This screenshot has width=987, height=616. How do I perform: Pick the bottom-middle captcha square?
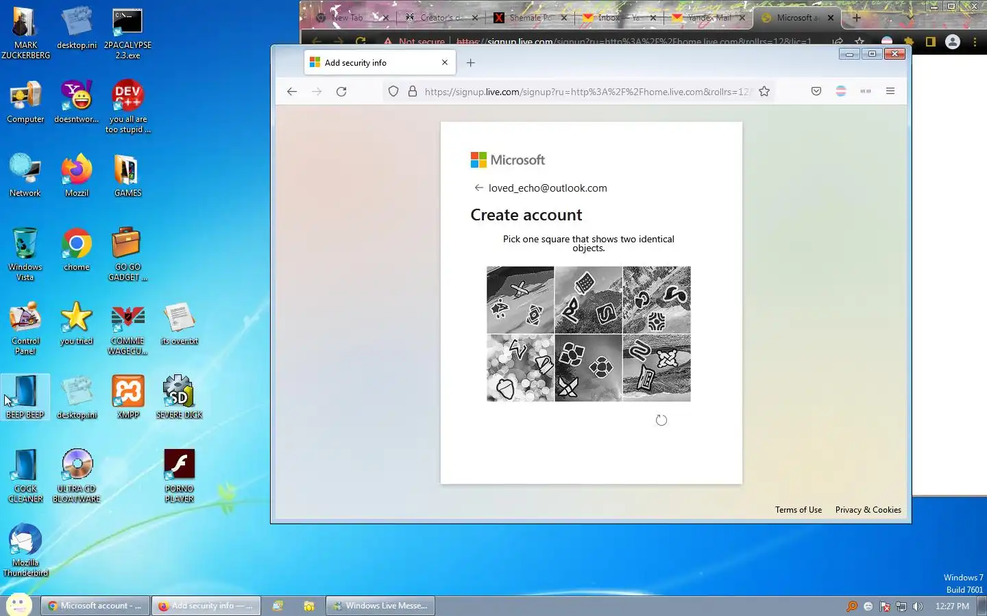tap(588, 368)
